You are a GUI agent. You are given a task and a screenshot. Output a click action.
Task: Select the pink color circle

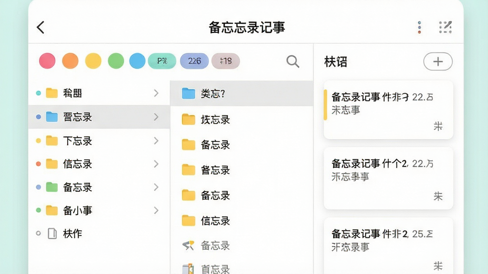[x=47, y=60]
